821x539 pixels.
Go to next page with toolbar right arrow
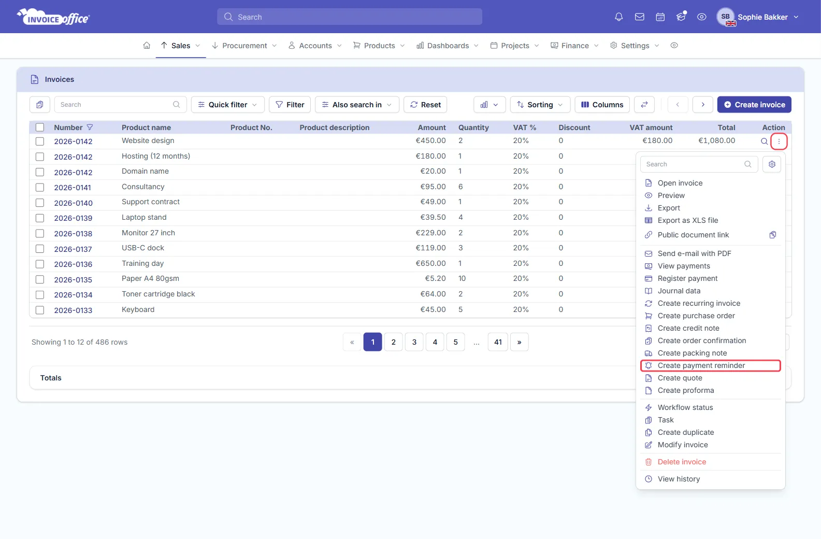click(x=703, y=105)
